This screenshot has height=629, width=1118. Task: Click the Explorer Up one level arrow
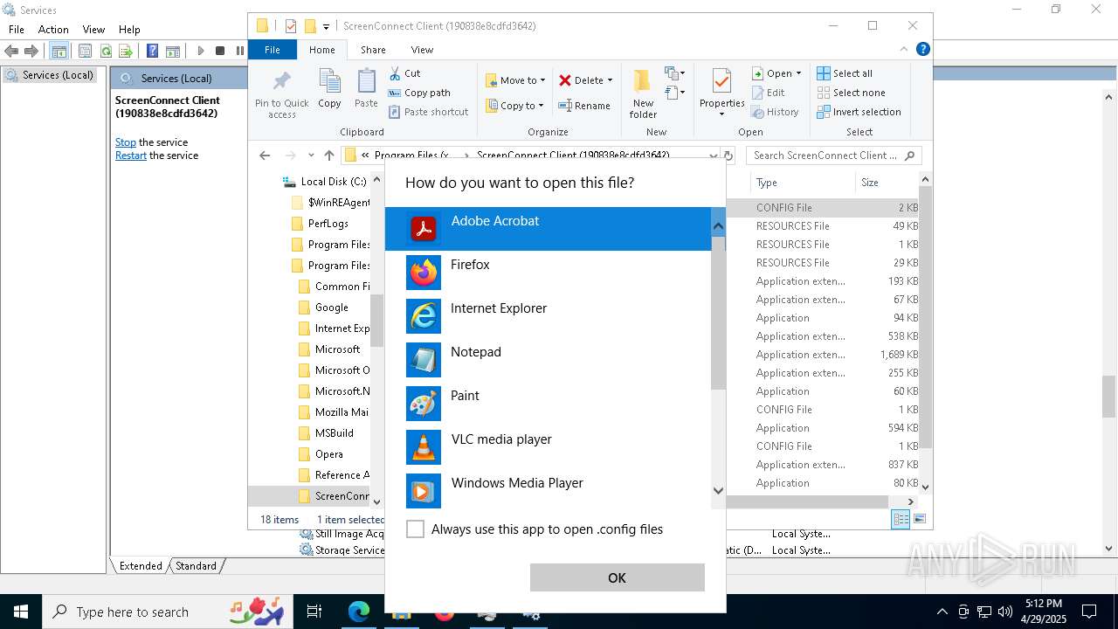(x=328, y=156)
